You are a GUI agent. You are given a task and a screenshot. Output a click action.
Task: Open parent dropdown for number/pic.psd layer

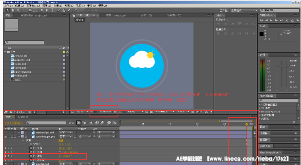click(x=106, y=132)
